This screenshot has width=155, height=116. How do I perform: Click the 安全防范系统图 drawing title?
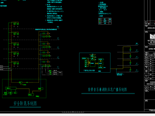click(x=25, y=103)
